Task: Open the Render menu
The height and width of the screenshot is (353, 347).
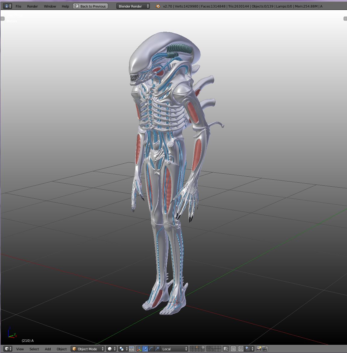Action: pos(32,6)
